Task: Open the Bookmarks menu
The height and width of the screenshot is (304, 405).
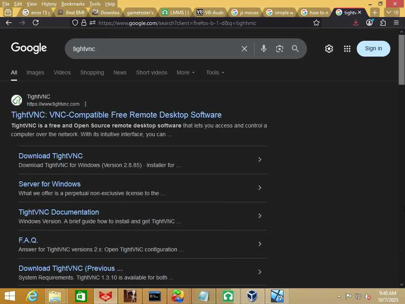Action: [73, 4]
